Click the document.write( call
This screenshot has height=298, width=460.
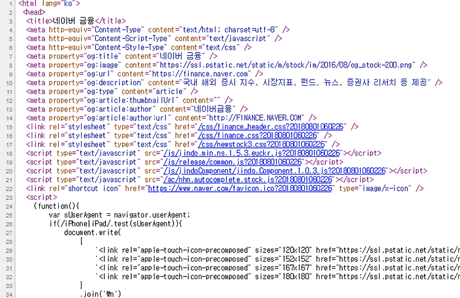92,232
